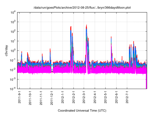Click the narrow spike in mid-May 2012
Screen dimensions: 162x113
pos(111,37)
